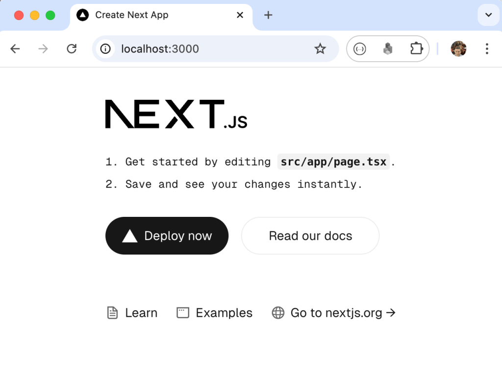Click the Deploy now button
This screenshot has width=502, height=374.
[167, 235]
